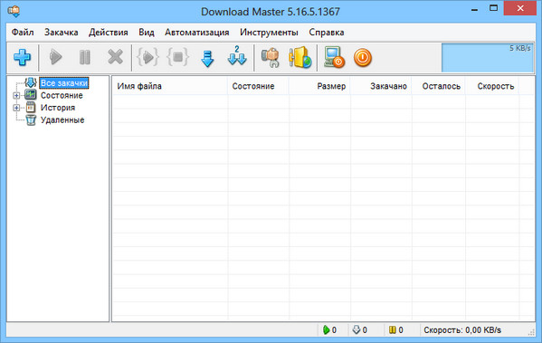542x343 pixels.
Task: Start all downloads with the braces play icon
Action: pyautogui.click(x=148, y=57)
